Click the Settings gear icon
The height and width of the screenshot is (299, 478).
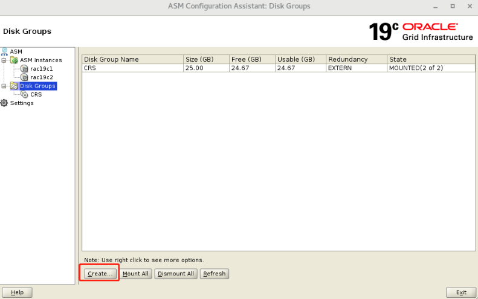point(4,103)
